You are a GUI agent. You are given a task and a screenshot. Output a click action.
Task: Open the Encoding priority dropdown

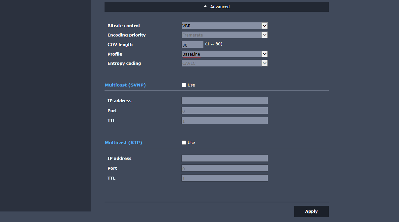(x=224, y=35)
